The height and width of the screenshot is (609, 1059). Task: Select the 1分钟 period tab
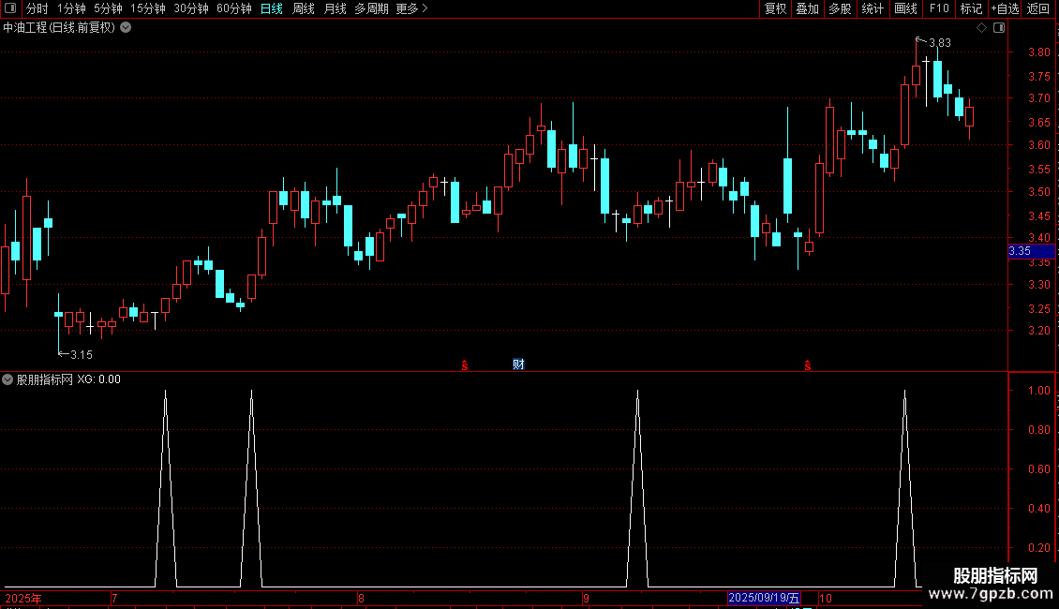(x=71, y=8)
